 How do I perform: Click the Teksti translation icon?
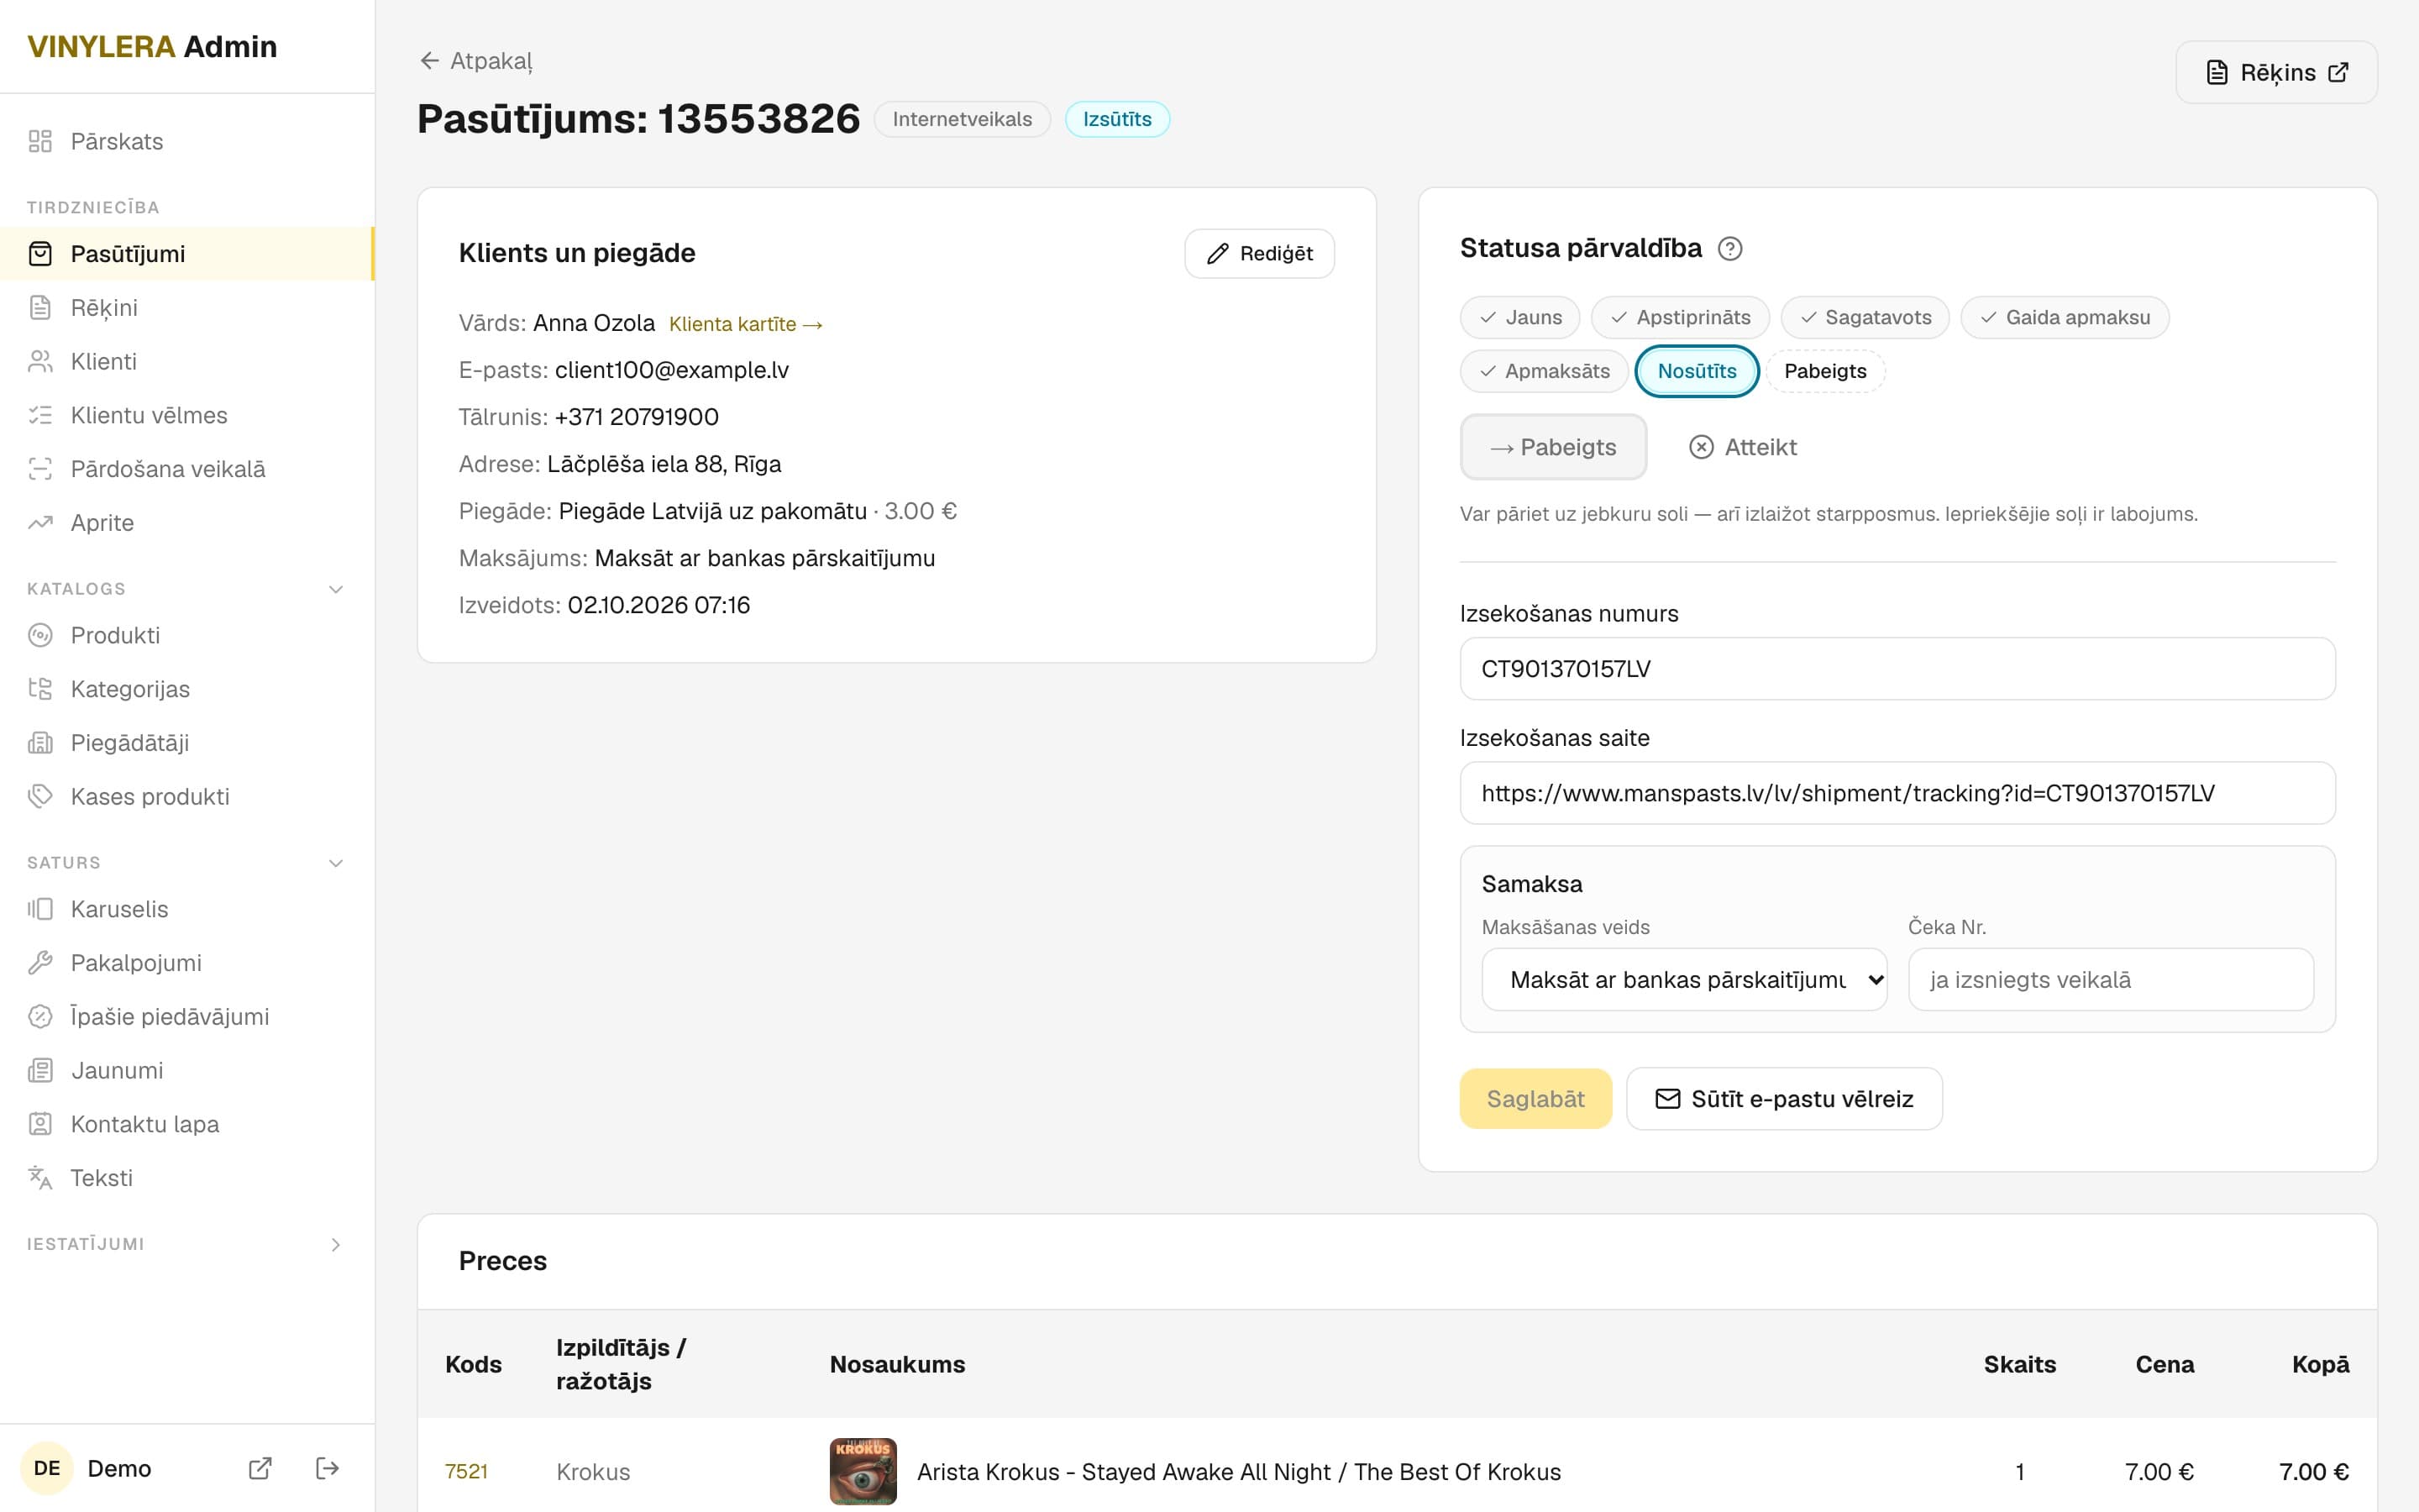pyautogui.click(x=40, y=1178)
